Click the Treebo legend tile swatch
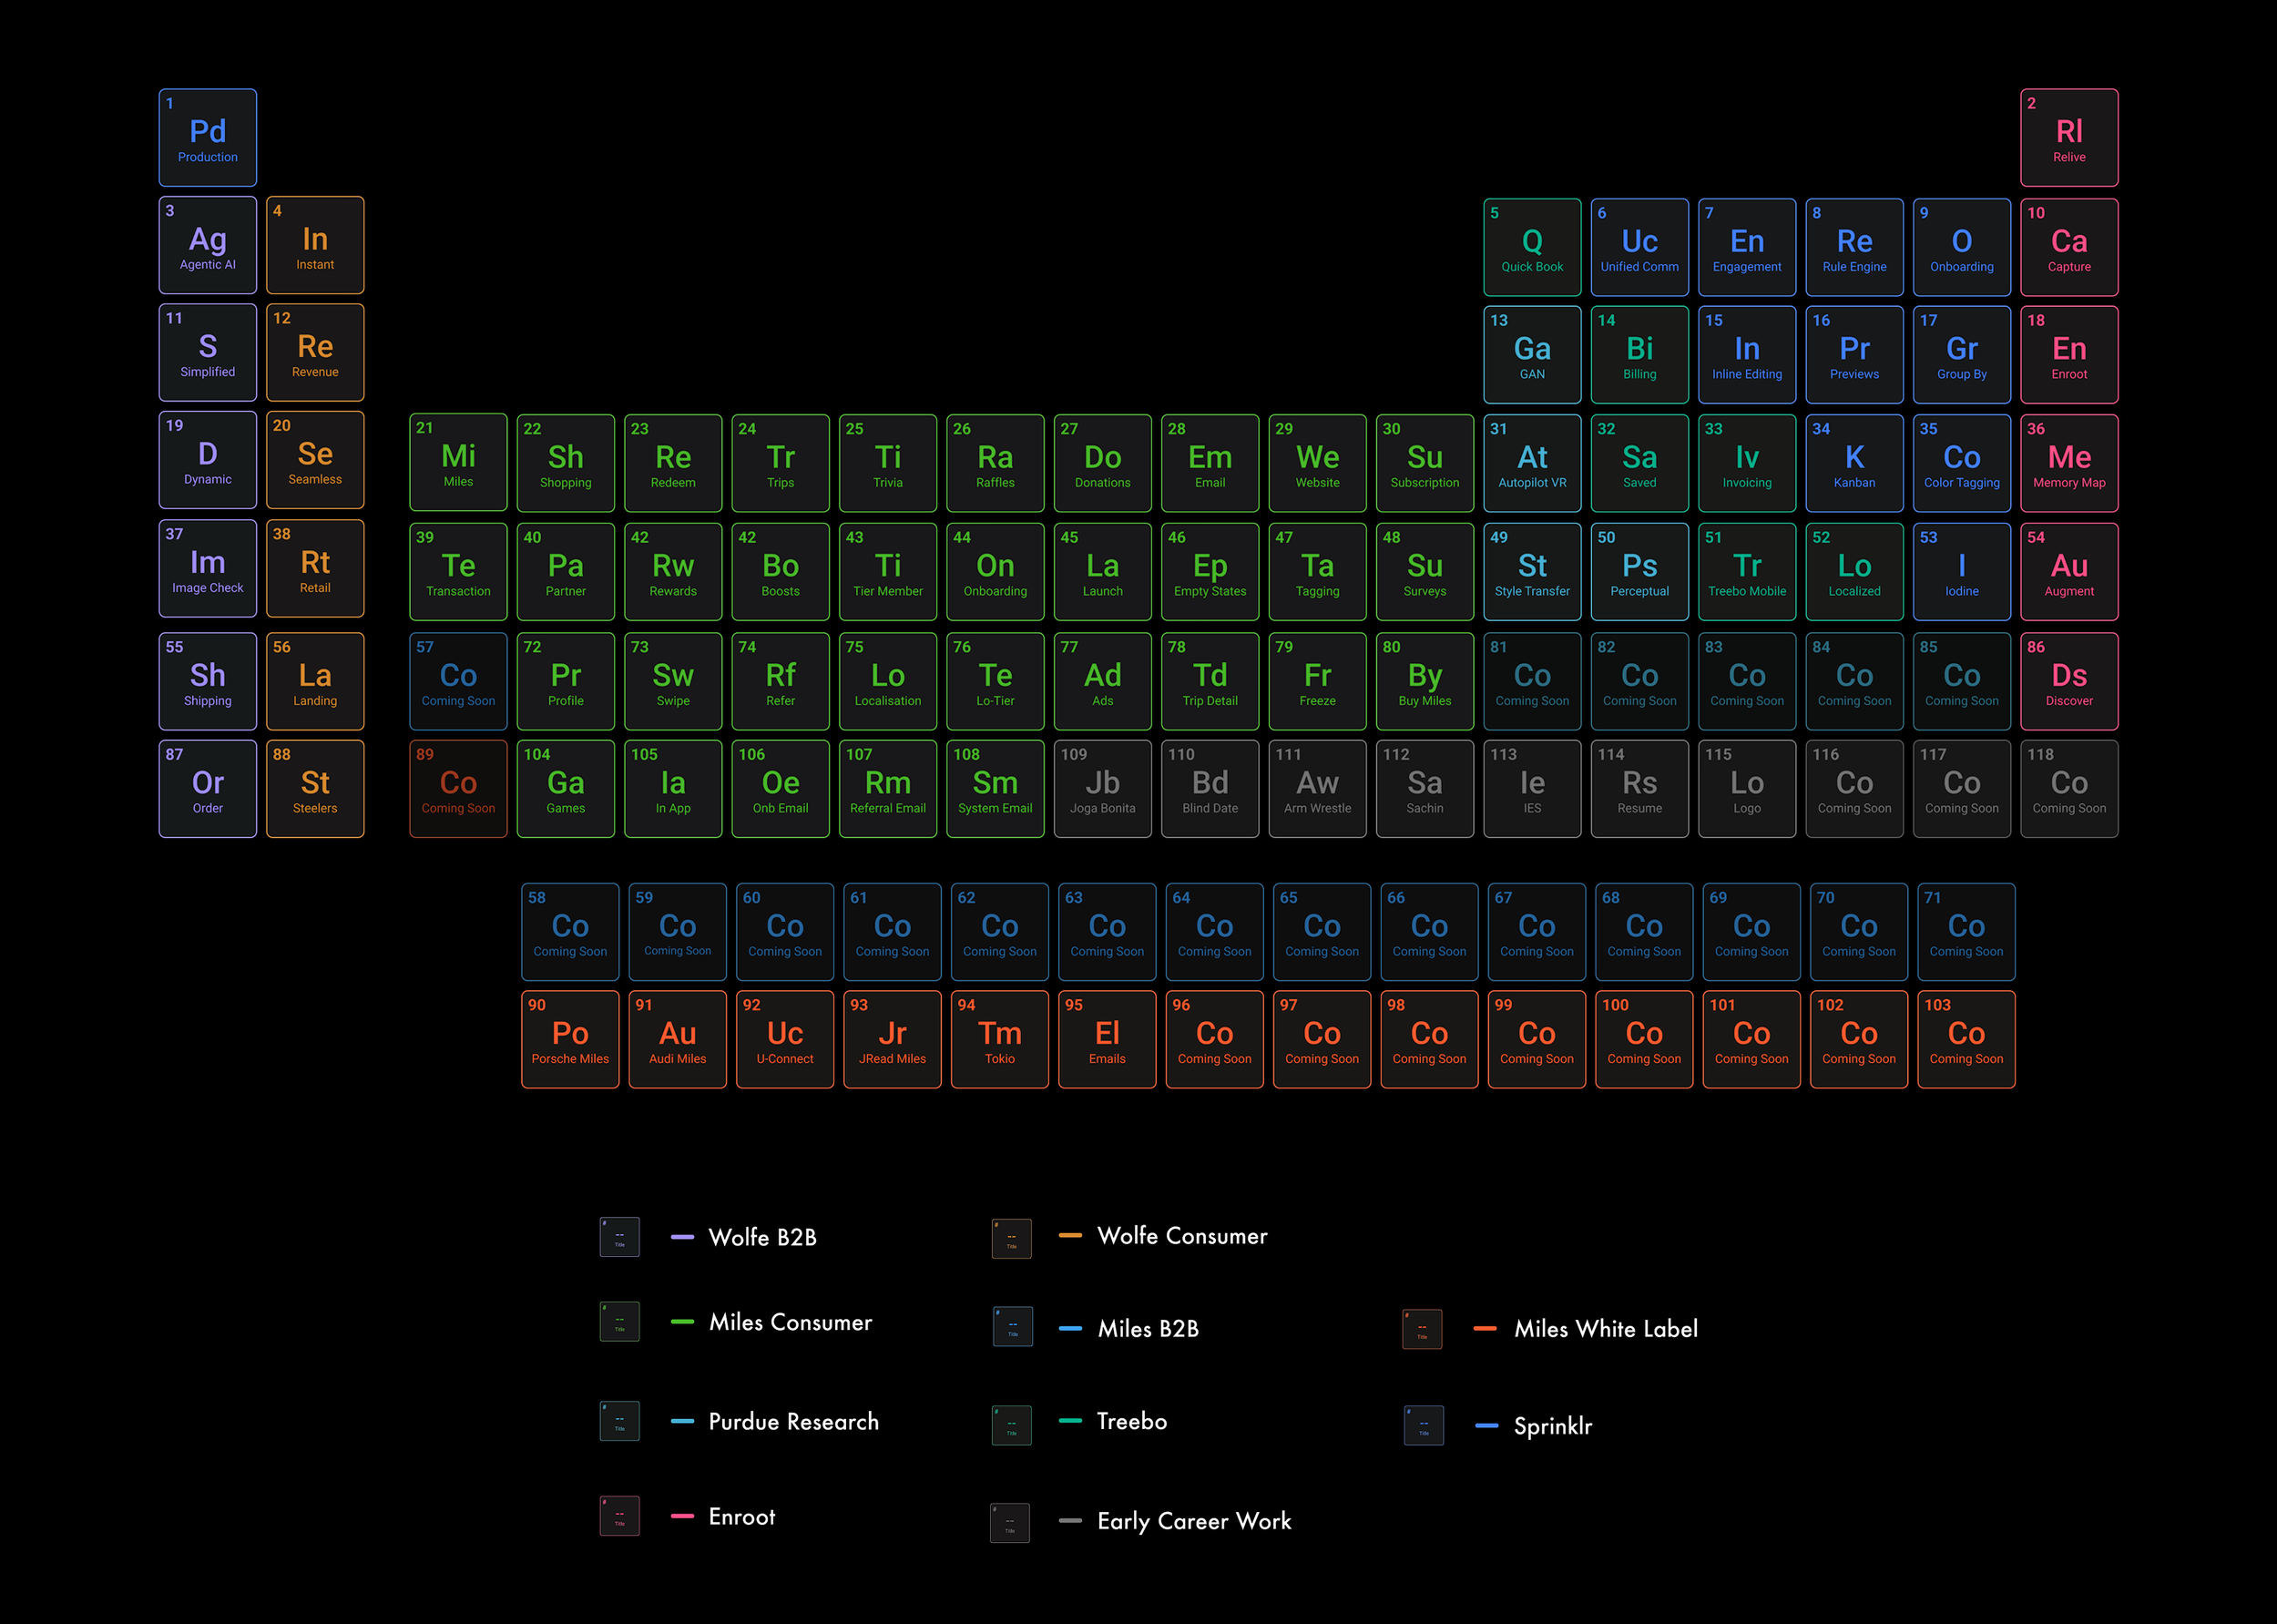The width and height of the screenshot is (2277, 1624). click(x=1011, y=1425)
